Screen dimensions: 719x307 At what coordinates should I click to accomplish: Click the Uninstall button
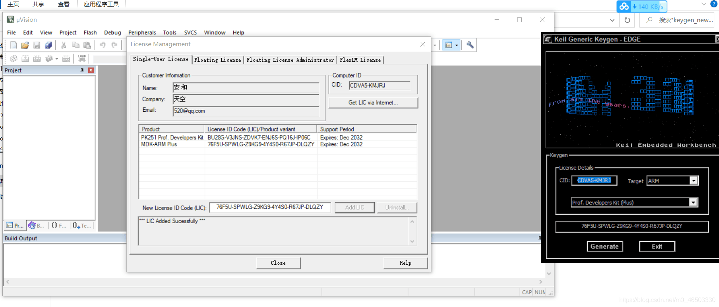click(397, 208)
